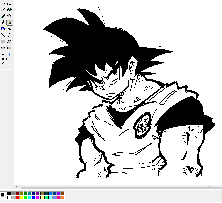Image resolution: width=222 pixels, height=203 pixels.
Task: Select the large round brush shape
Action: point(3,55)
